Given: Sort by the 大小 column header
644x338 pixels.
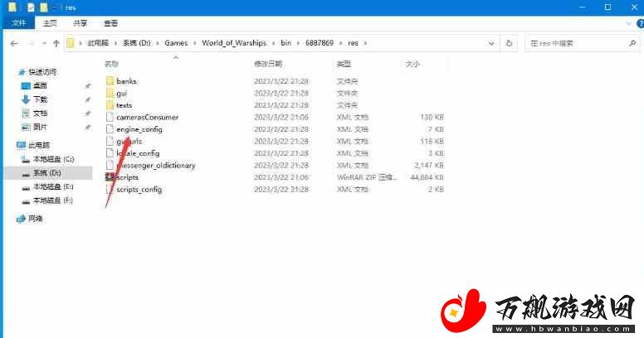Looking at the screenshot, I should click(x=412, y=64).
